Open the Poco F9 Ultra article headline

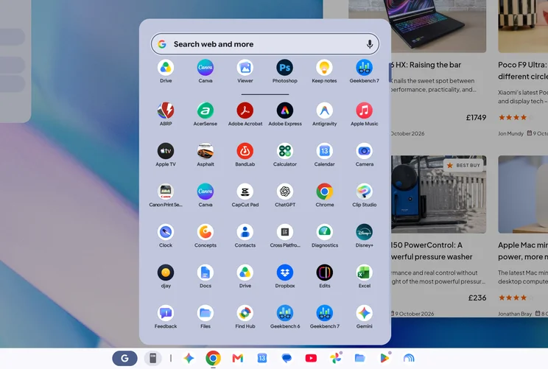tap(523, 71)
